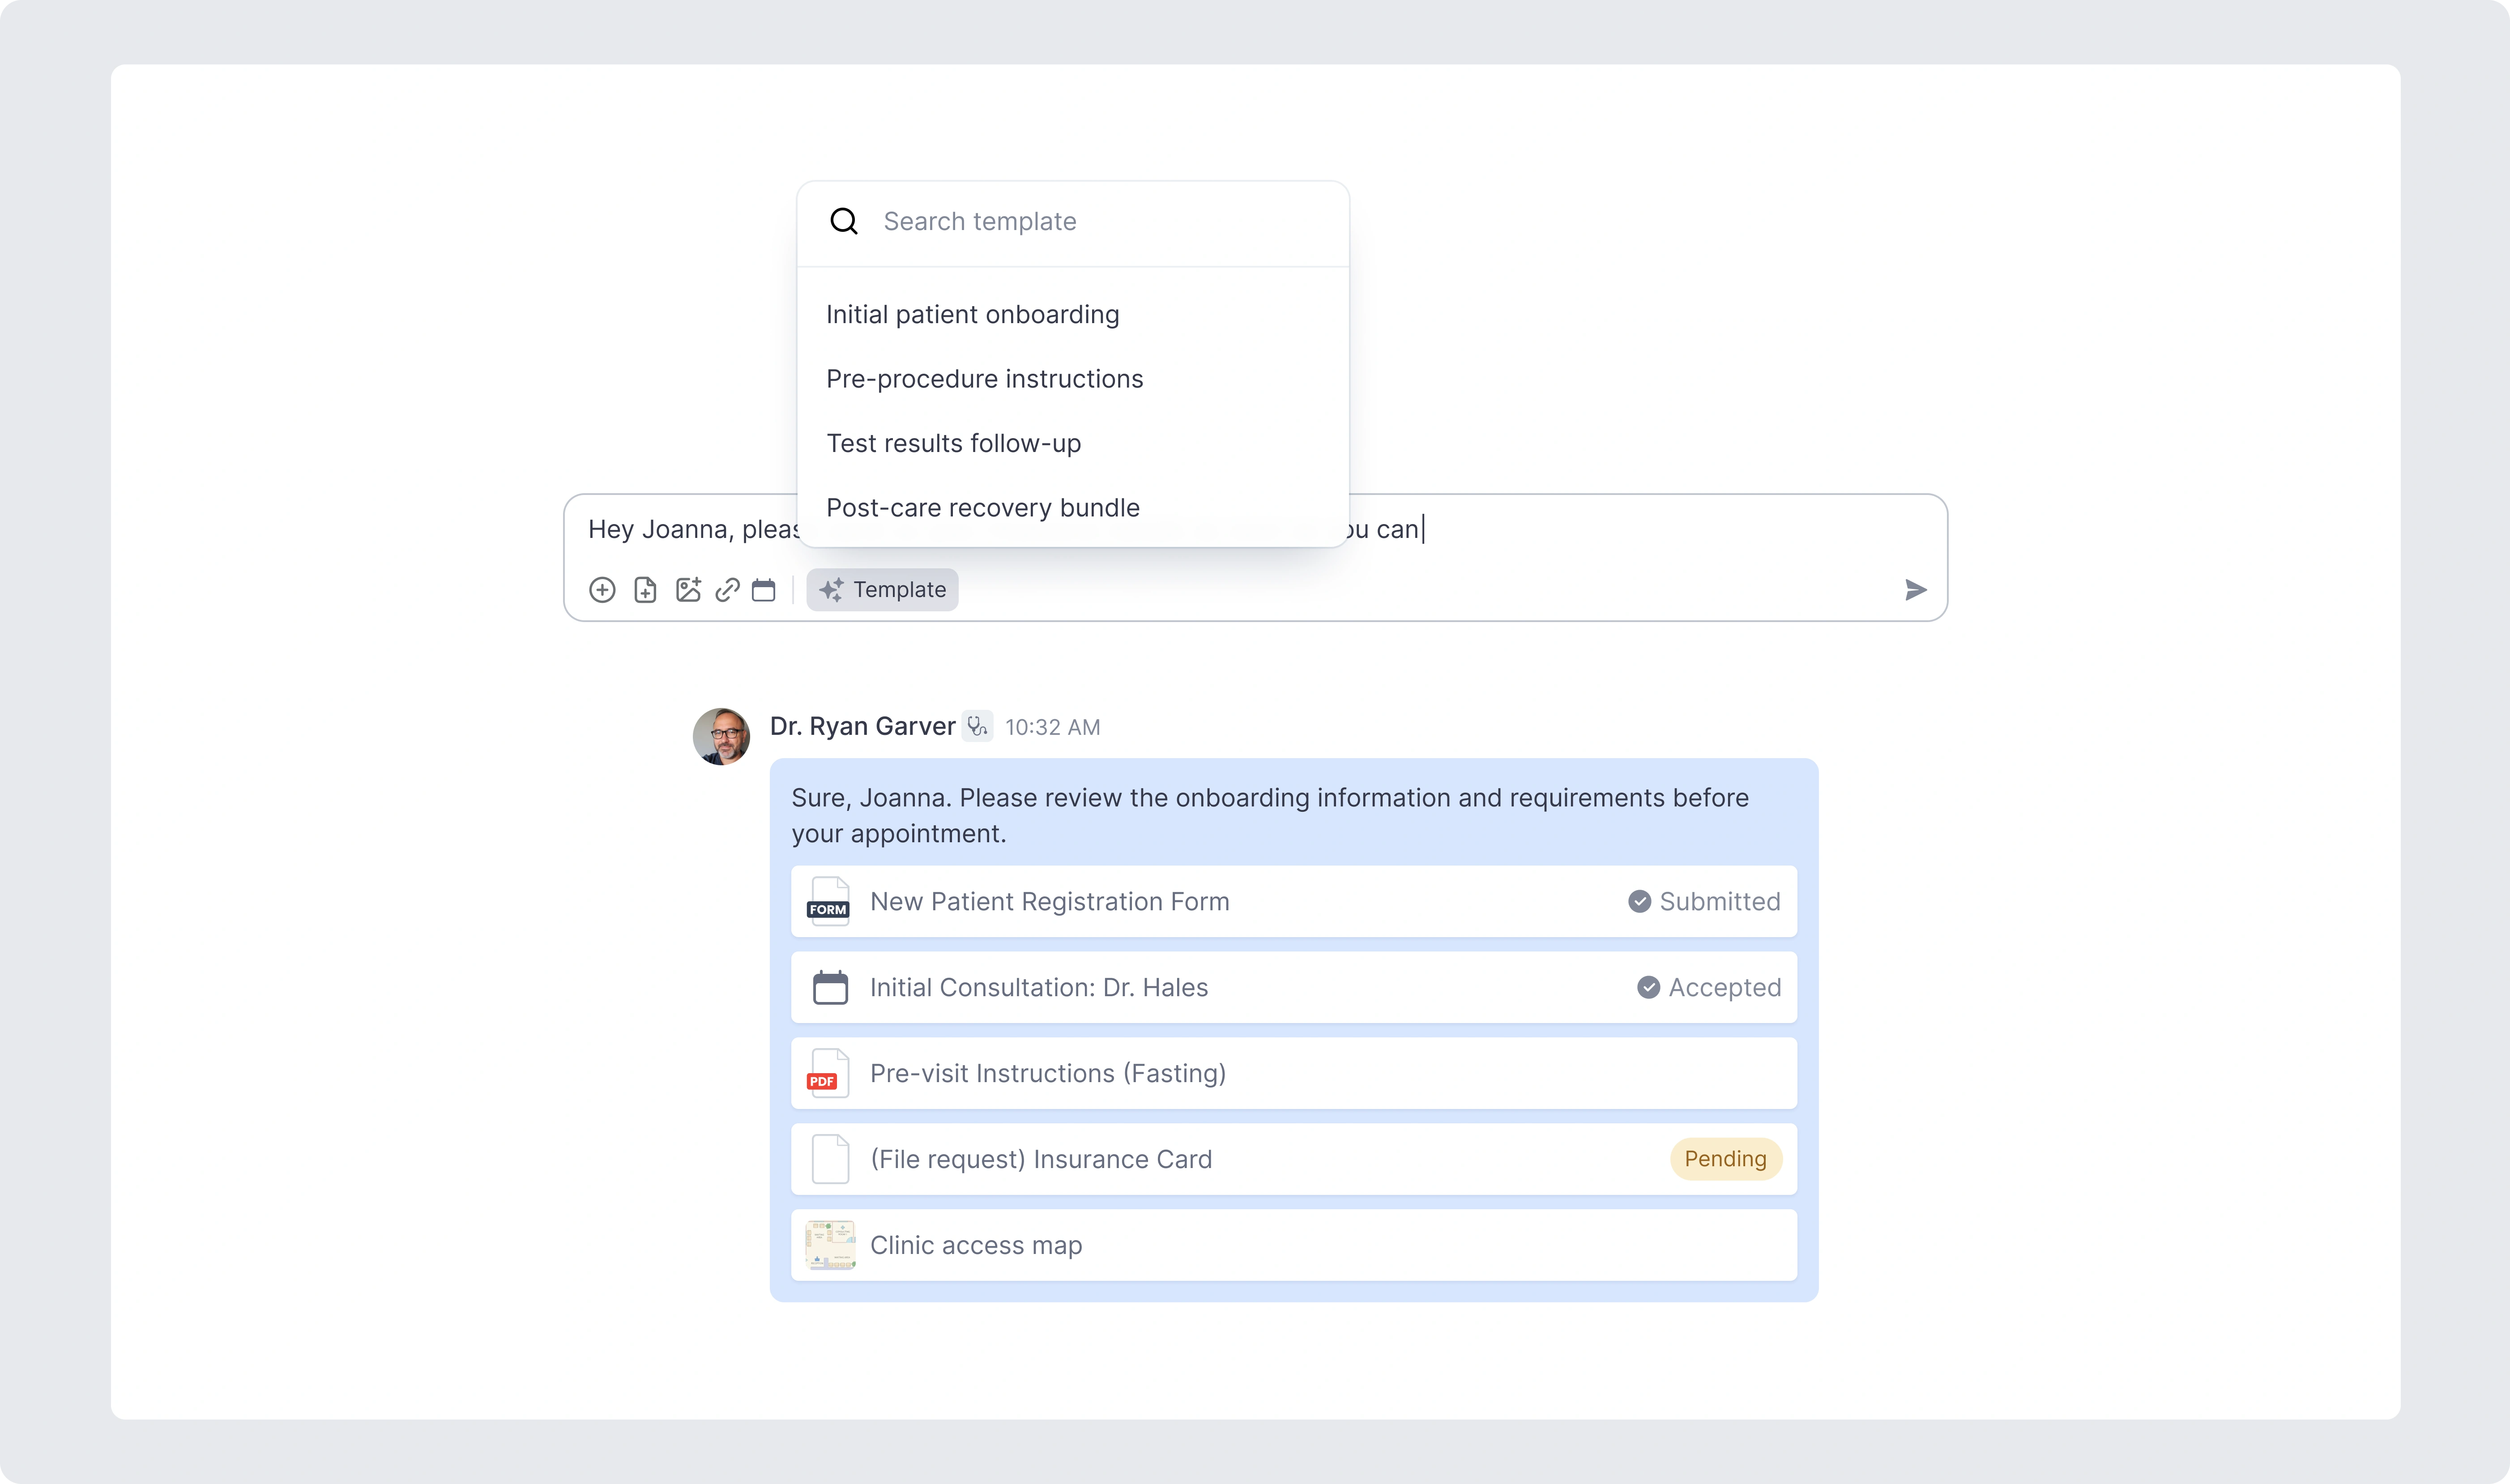Select Test results follow-up template

click(953, 443)
